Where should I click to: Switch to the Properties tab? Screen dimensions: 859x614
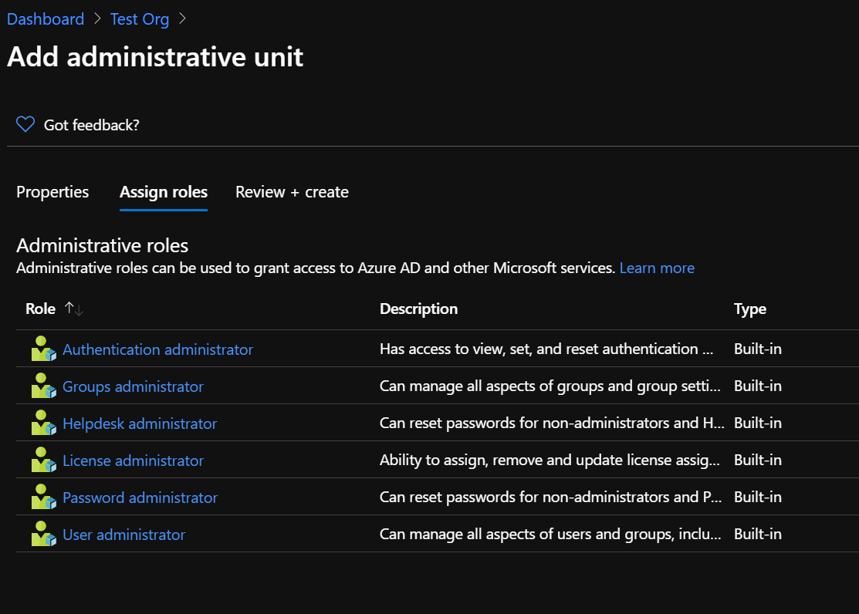coord(52,192)
